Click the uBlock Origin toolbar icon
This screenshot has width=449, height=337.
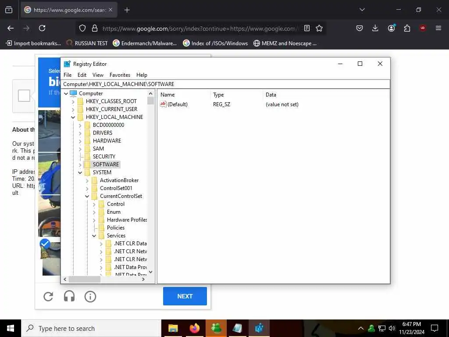coord(423,28)
